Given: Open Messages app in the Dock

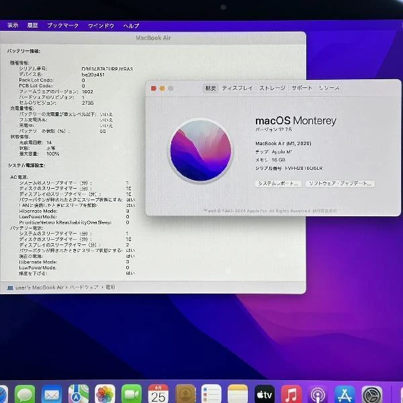Looking at the screenshot, I should 25,394.
